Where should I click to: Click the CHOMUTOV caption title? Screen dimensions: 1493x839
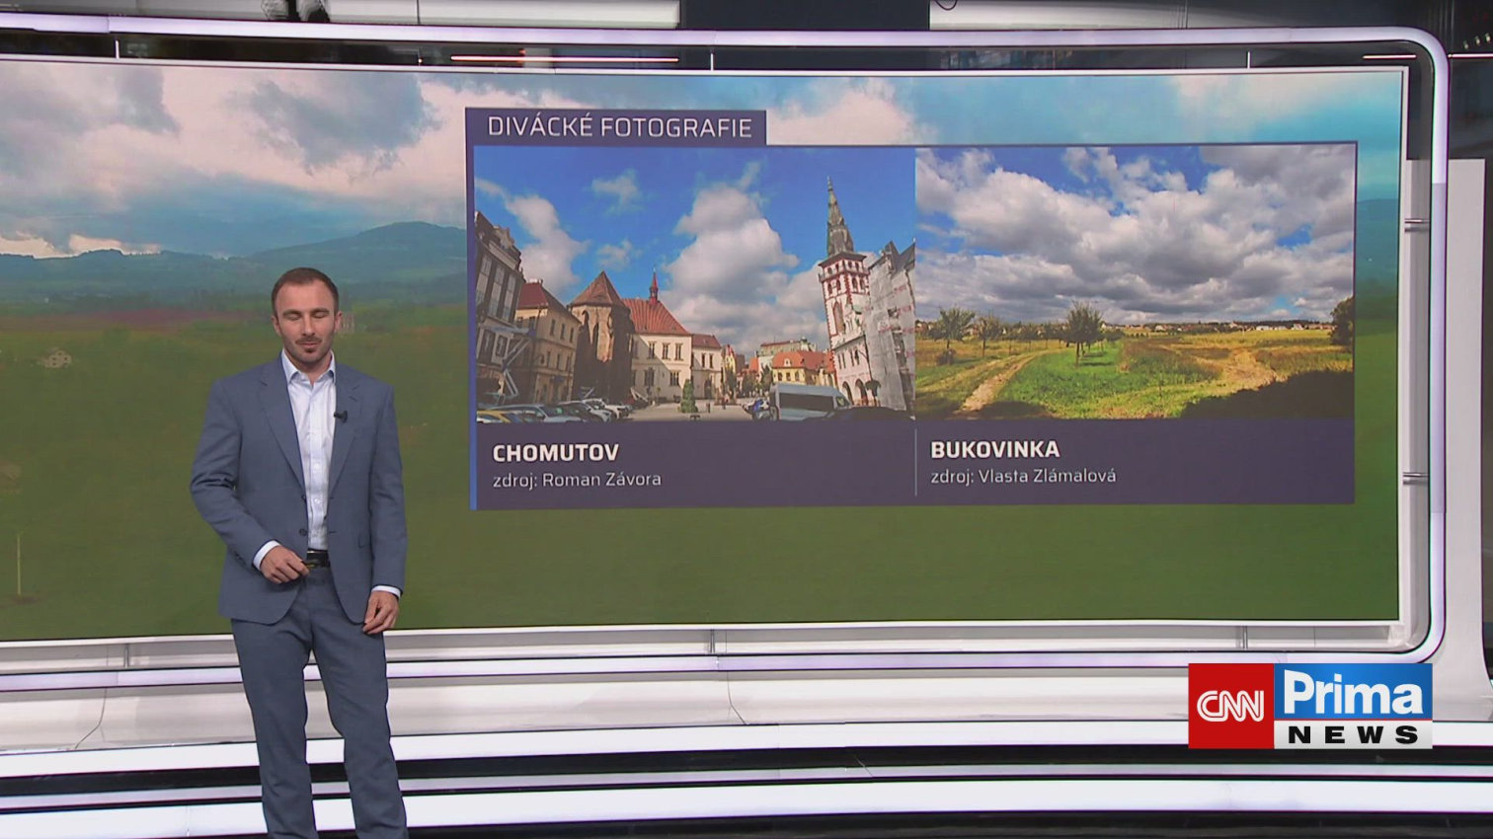(555, 453)
